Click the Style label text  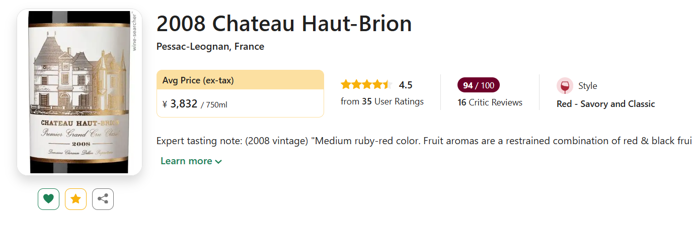pos(587,86)
